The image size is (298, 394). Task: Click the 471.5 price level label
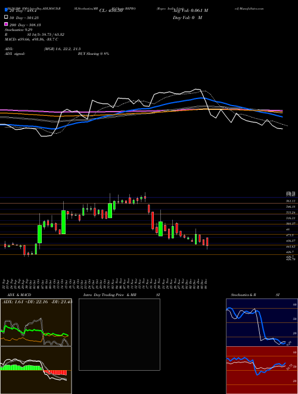point(290,235)
